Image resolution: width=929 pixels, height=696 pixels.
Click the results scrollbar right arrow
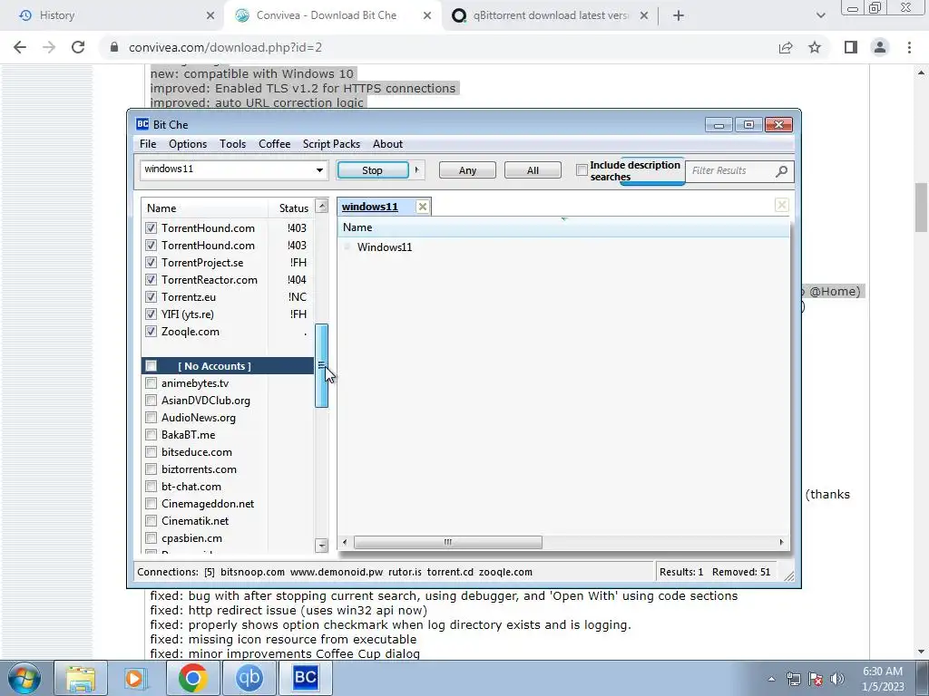click(781, 542)
